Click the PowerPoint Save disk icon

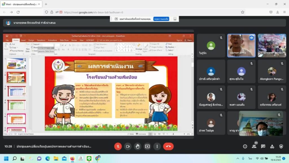point(7,36)
